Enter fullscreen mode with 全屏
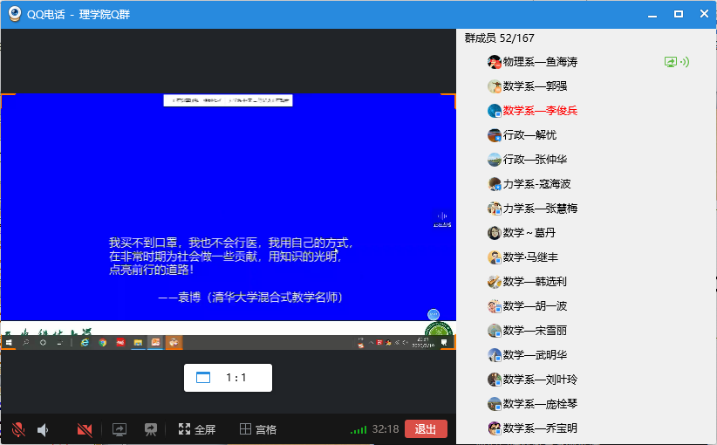 point(197,429)
